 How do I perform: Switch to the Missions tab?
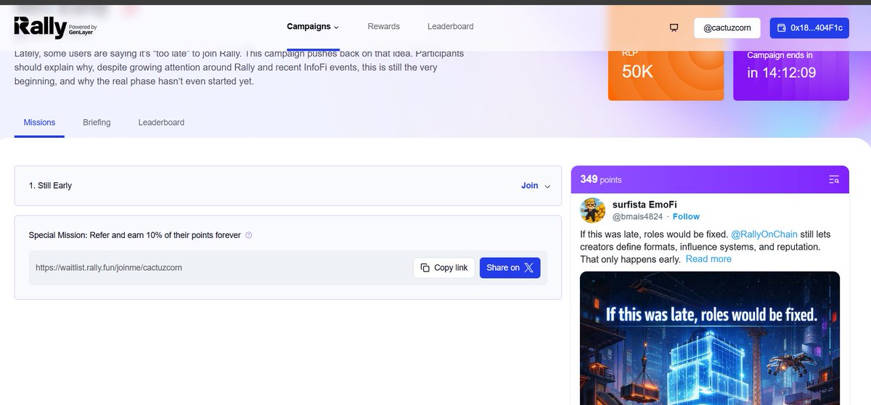pos(39,123)
